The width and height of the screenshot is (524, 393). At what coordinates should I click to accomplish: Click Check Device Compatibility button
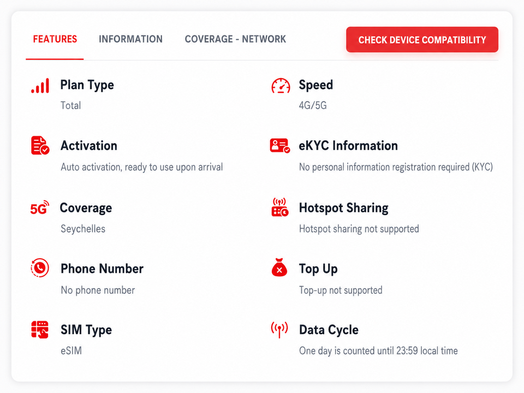point(422,40)
